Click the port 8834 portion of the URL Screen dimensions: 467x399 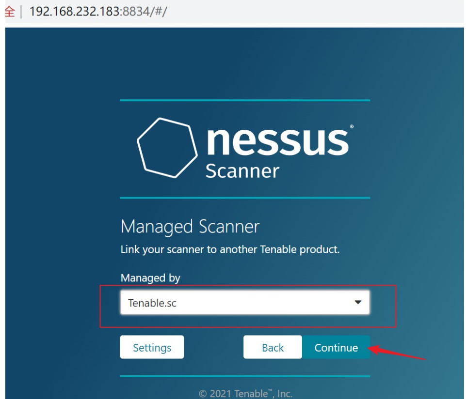point(136,12)
